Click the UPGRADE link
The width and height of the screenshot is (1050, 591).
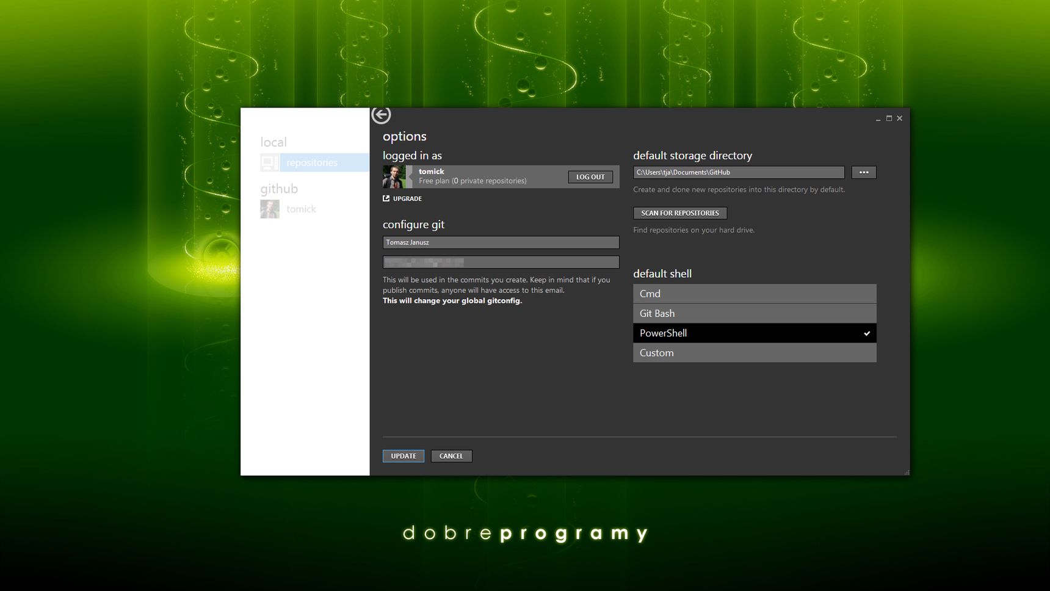[x=407, y=198]
